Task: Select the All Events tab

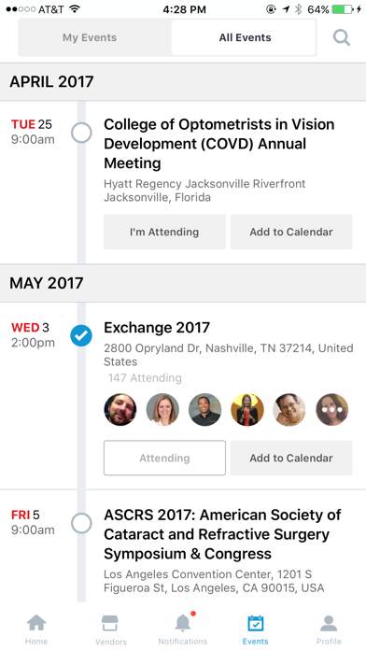Action: click(245, 37)
